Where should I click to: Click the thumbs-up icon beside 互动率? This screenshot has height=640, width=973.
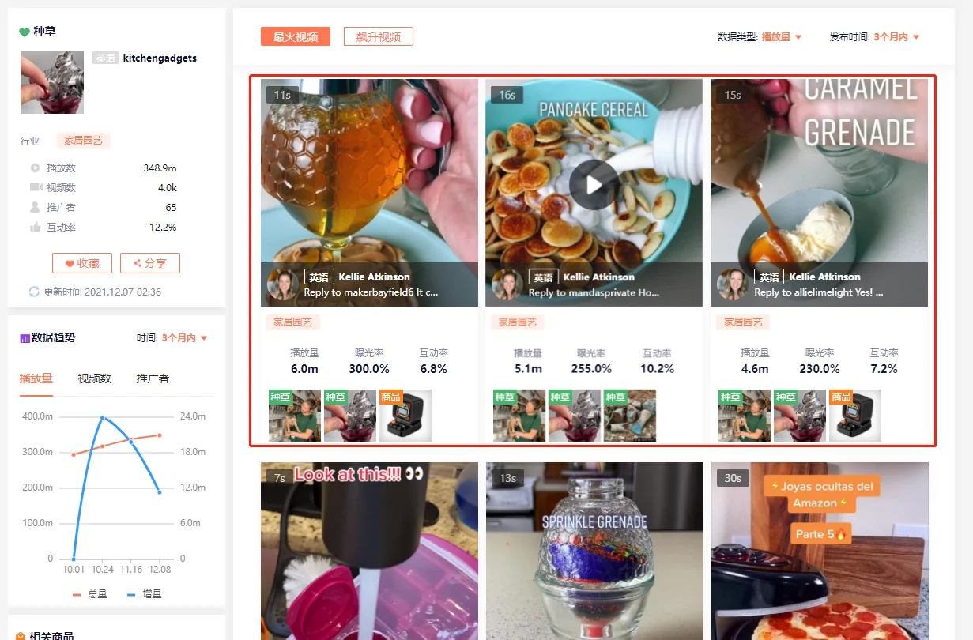pos(35,227)
